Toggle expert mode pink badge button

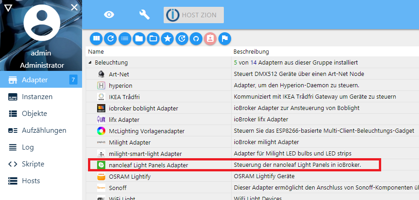[x=210, y=39]
